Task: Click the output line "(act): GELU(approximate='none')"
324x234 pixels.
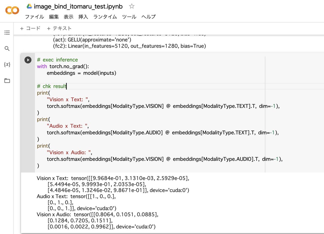Action: 92,40
